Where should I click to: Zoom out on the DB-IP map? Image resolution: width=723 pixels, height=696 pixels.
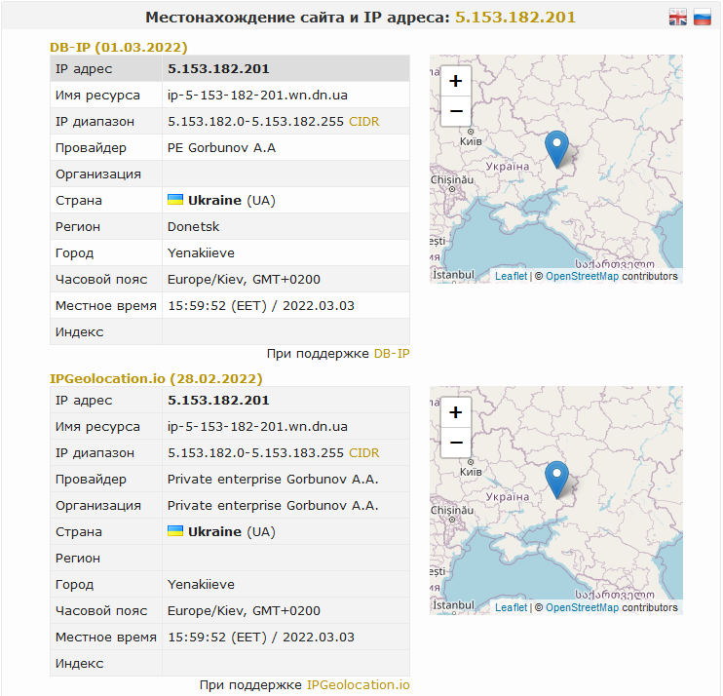[455, 111]
